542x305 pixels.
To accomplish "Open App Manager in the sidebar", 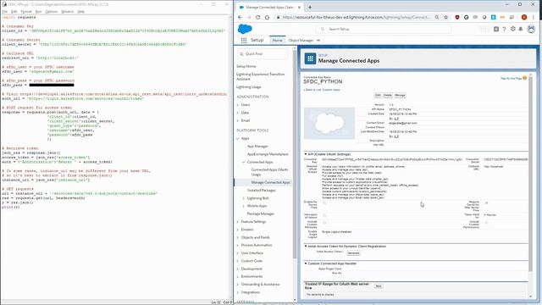I will 257,147.
